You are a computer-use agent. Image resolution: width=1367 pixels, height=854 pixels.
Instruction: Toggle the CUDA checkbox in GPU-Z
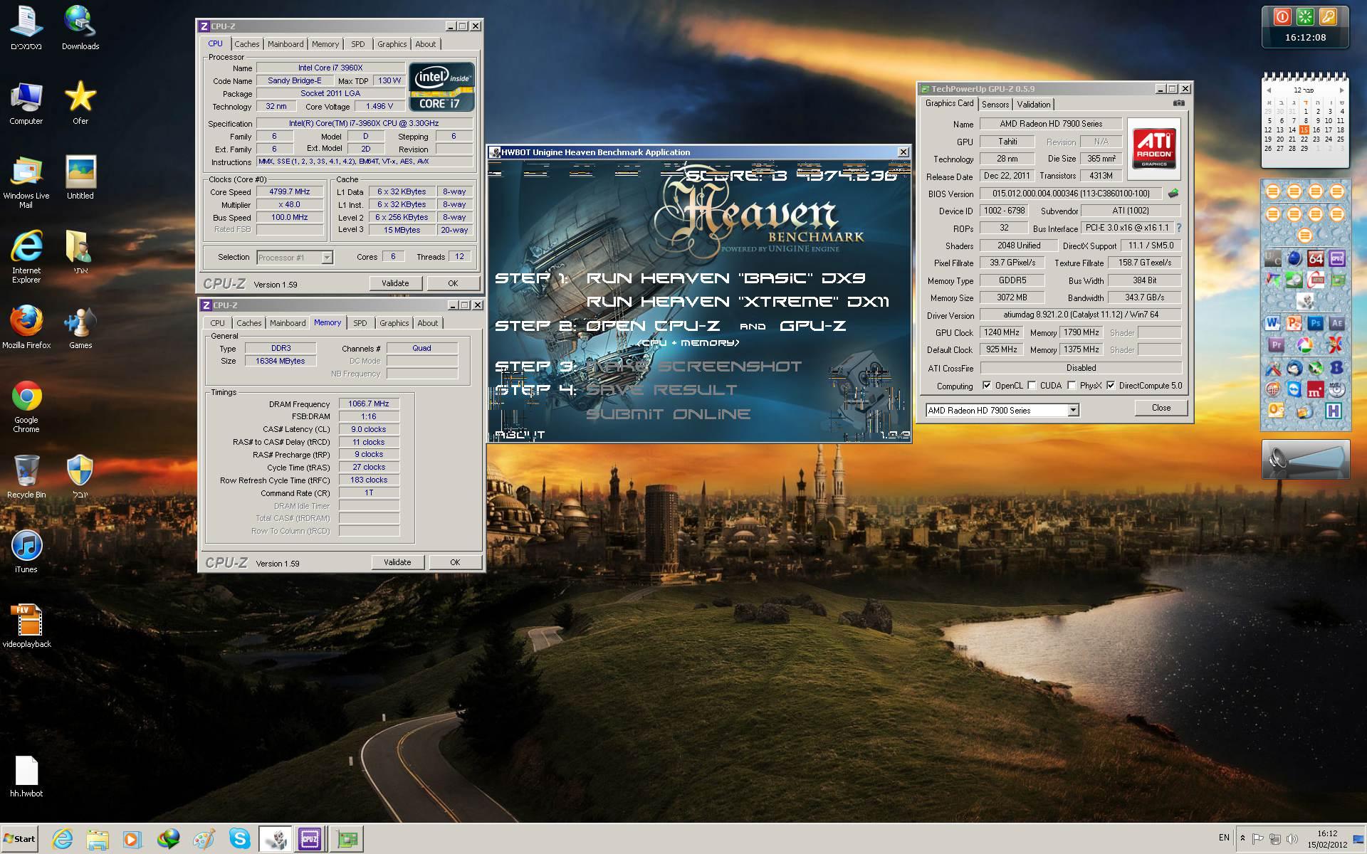[1032, 385]
